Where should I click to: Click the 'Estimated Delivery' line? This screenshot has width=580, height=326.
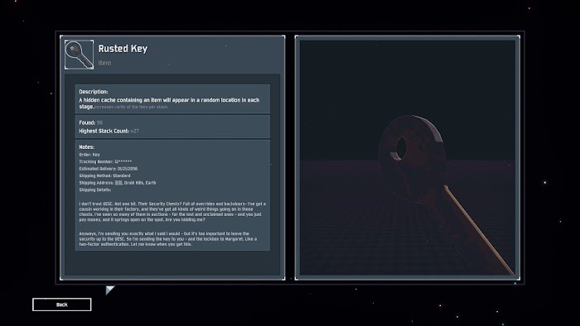click(109, 169)
